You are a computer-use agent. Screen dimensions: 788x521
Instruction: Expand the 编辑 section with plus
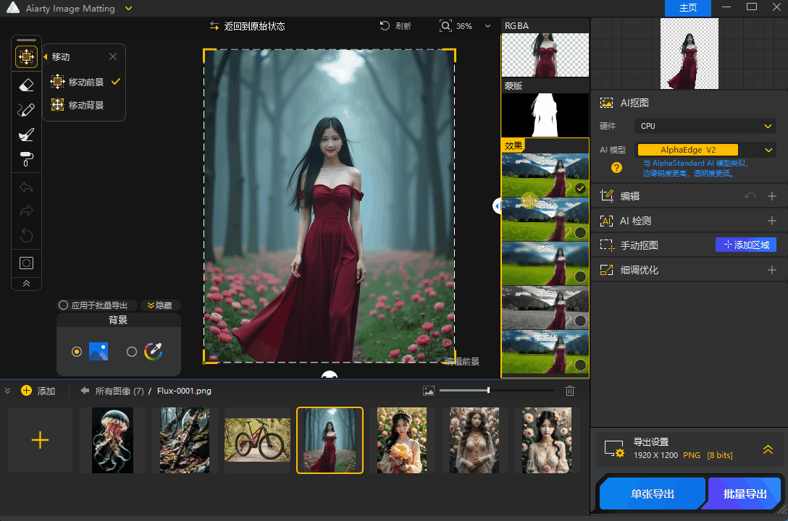point(772,196)
